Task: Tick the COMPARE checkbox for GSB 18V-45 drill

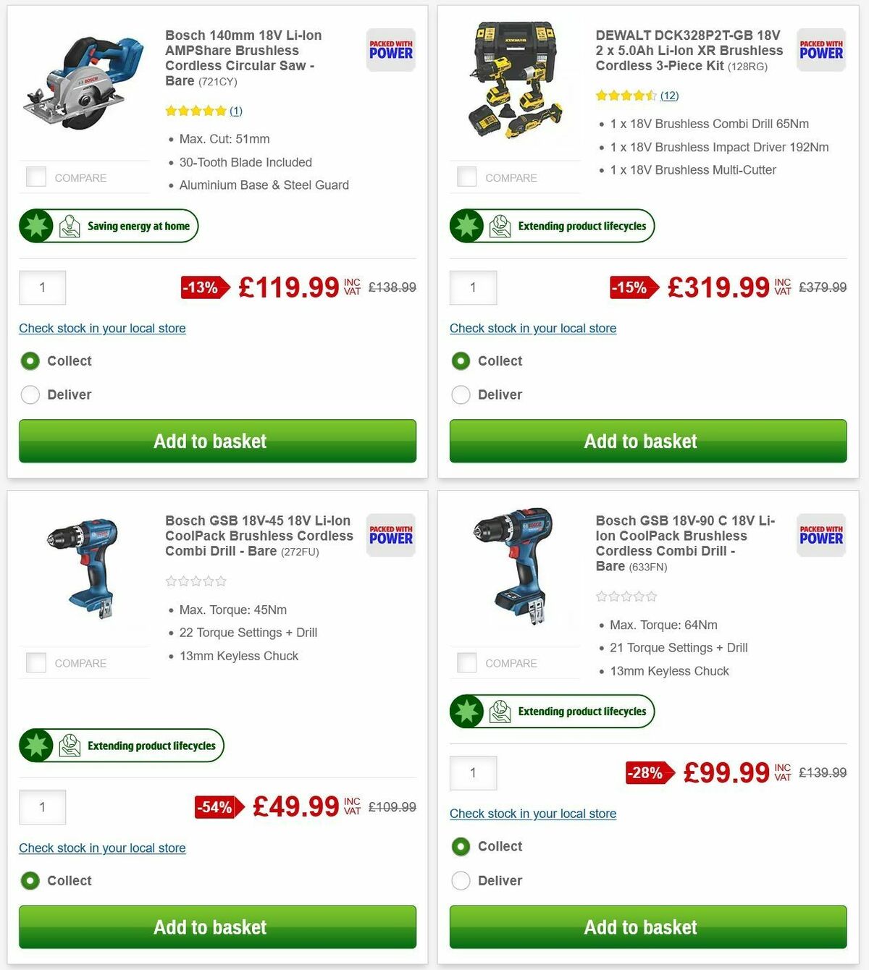Action: (x=35, y=662)
